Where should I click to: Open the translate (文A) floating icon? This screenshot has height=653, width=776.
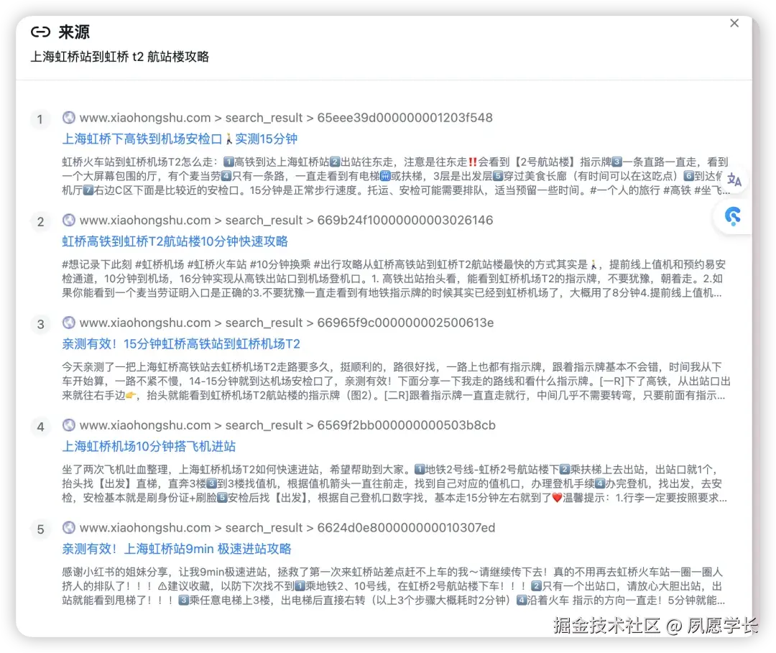coord(734,181)
